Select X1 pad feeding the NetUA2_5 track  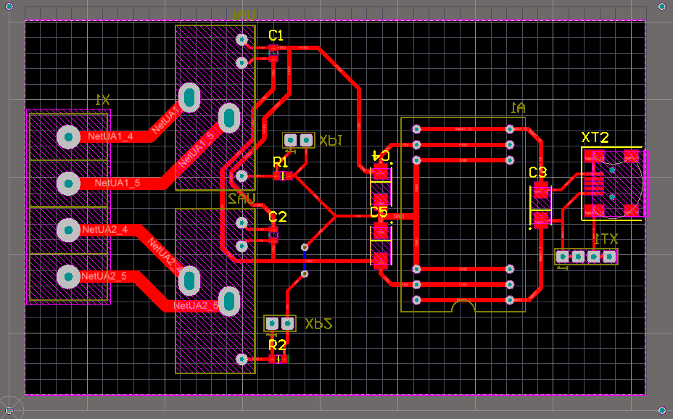pyautogui.click(x=69, y=277)
